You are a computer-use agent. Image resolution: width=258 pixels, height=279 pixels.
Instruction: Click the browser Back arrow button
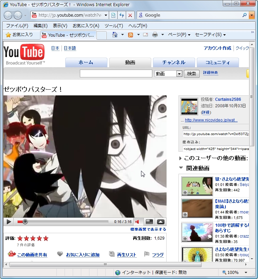click(8, 15)
